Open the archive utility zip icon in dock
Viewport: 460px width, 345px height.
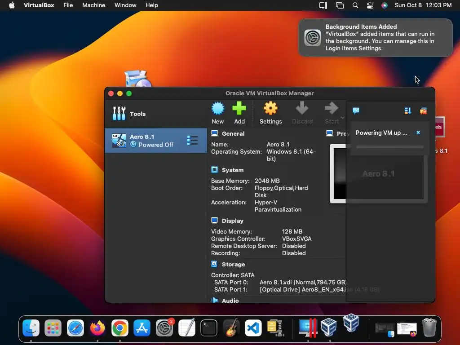point(275,327)
